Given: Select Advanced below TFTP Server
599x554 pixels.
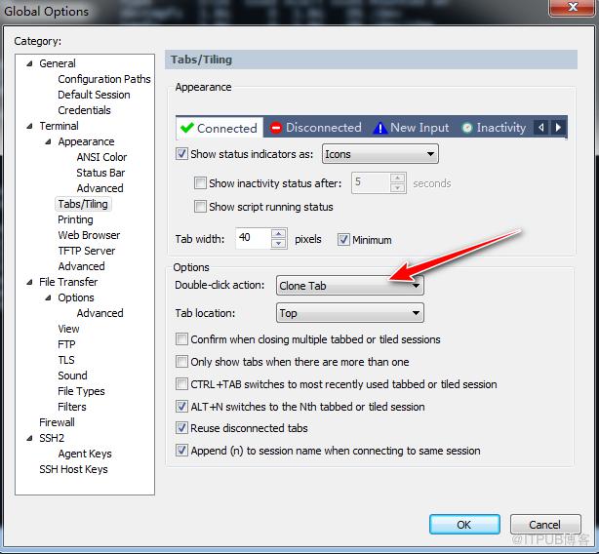Looking at the screenshot, I should [x=81, y=266].
